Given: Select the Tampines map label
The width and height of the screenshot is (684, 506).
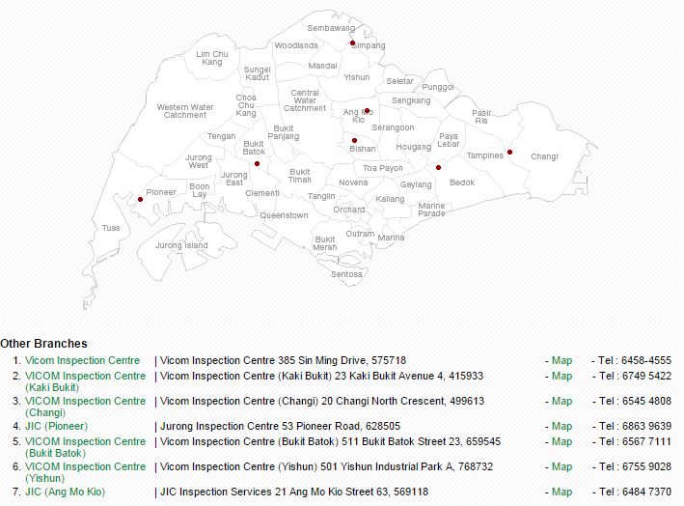Looking at the screenshot, I should (484, 155).
